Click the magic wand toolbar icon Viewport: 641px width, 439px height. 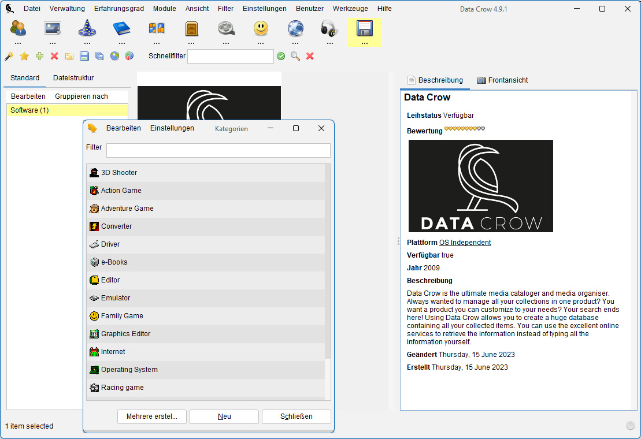[9, 56]
